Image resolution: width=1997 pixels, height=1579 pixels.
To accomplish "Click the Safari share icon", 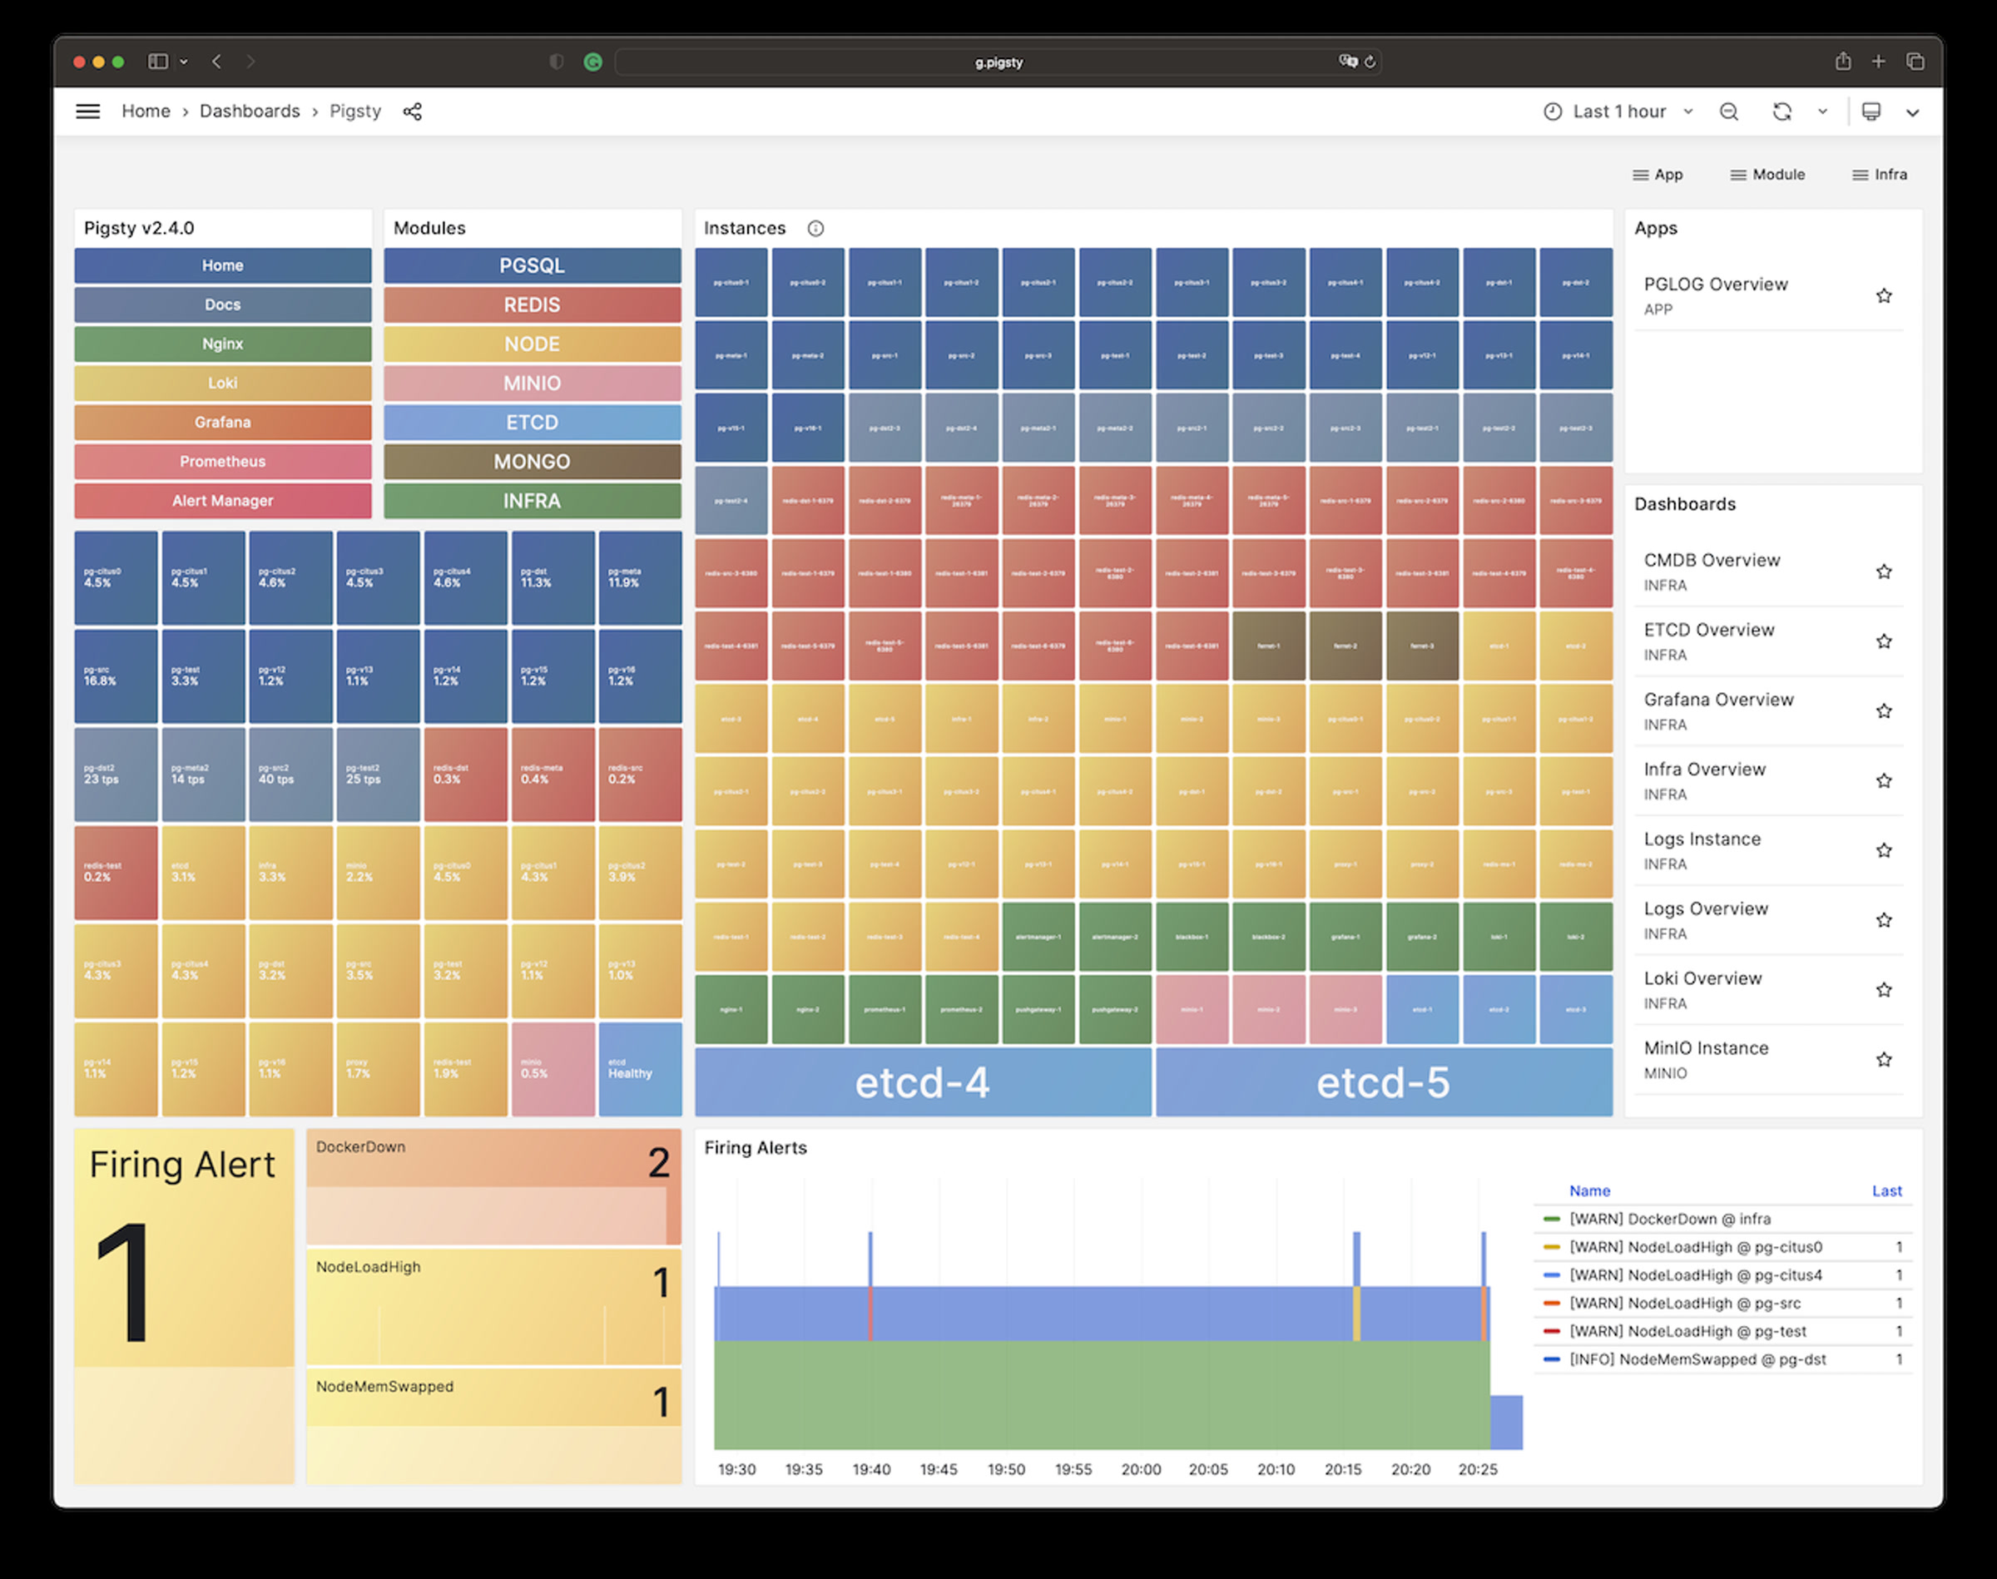I will 1842,61.
